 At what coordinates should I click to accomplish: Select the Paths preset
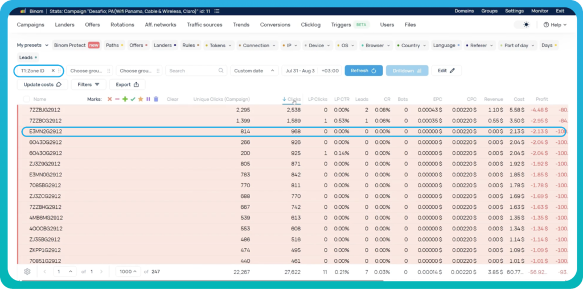pos(114,46)
